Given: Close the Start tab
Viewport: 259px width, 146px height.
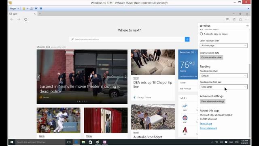Looking at the screenshot, I should coord(35,14).
